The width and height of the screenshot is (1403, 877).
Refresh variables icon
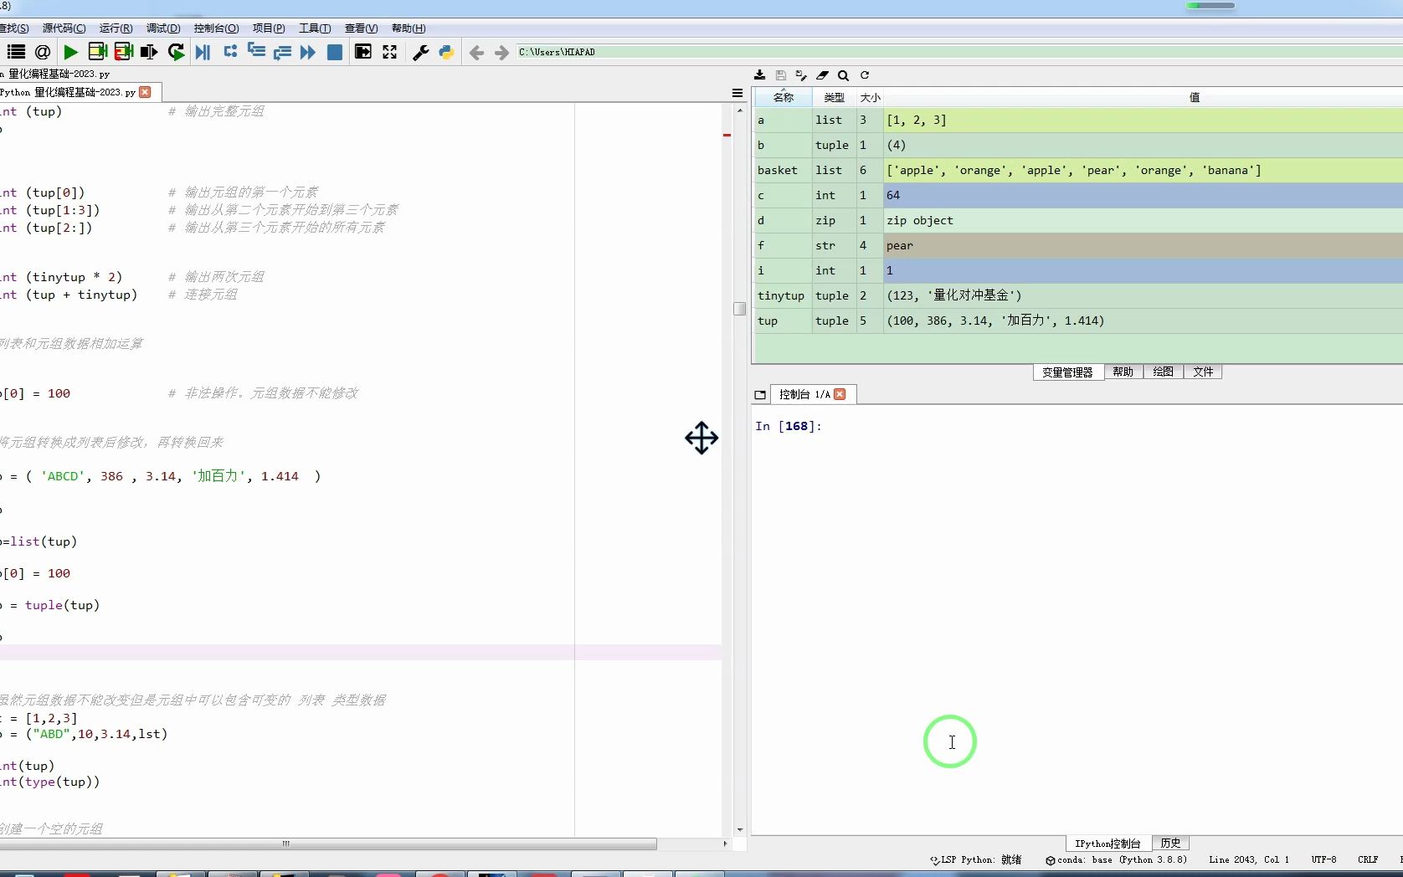(865, 75)
